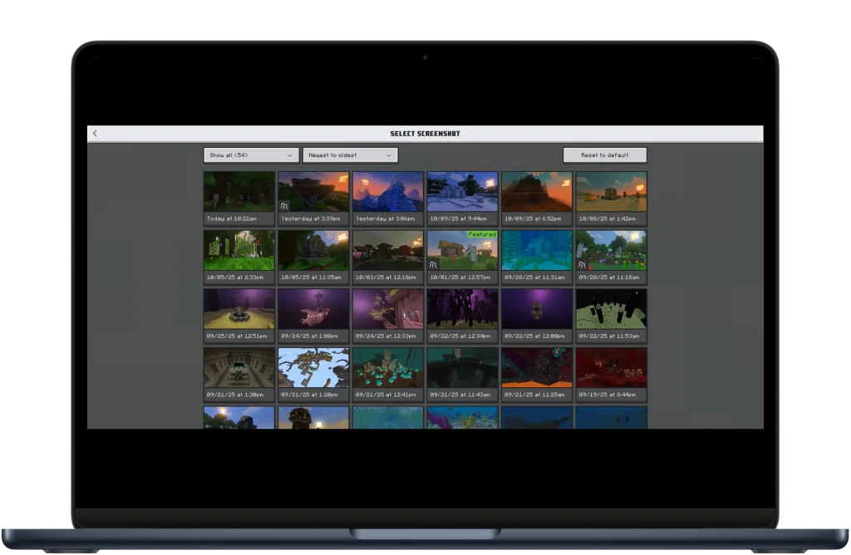This screenshot has width=851, height=555.
Task: Select the 09/21/25 at 11:43am screenshot
Action: [x=462, y=375]
